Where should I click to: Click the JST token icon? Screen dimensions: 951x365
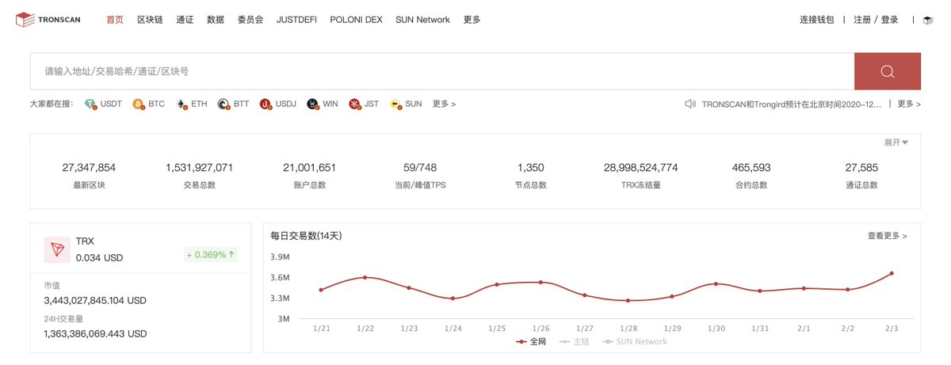tap(354, 104)
